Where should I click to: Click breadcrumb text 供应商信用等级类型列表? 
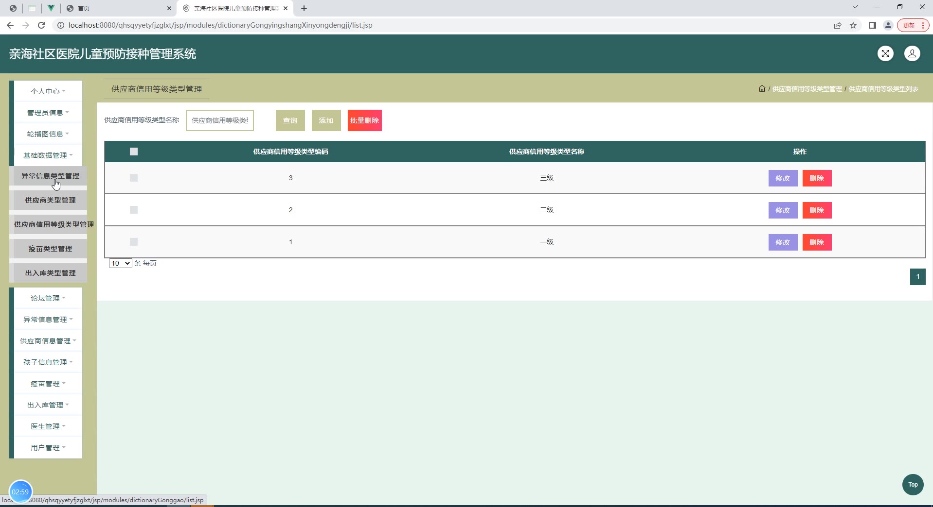tap(883, 89)
